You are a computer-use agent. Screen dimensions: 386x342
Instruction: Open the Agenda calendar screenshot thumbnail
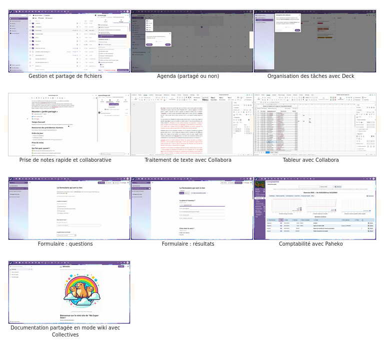coord(192,41)
